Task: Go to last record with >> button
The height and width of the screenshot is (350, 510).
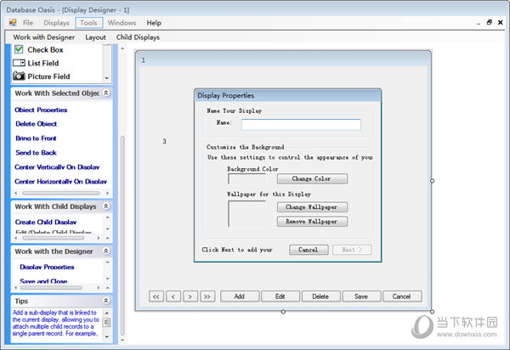Action: pos(207,296)
